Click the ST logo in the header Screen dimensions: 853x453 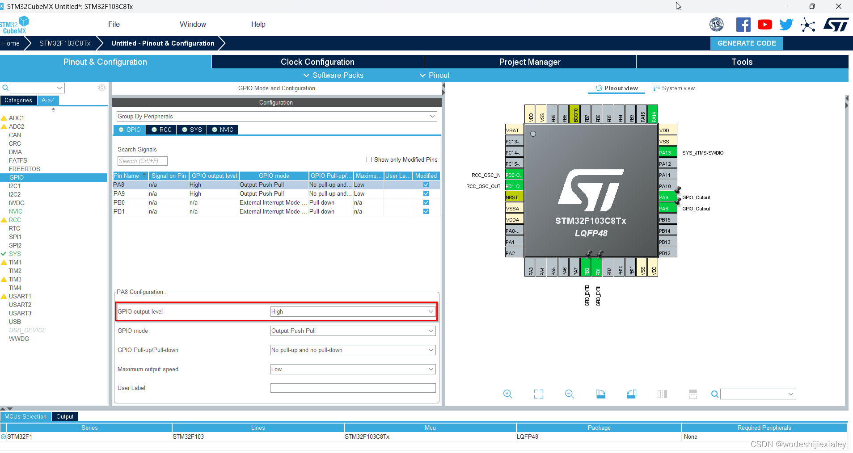(x=836, y=25)
